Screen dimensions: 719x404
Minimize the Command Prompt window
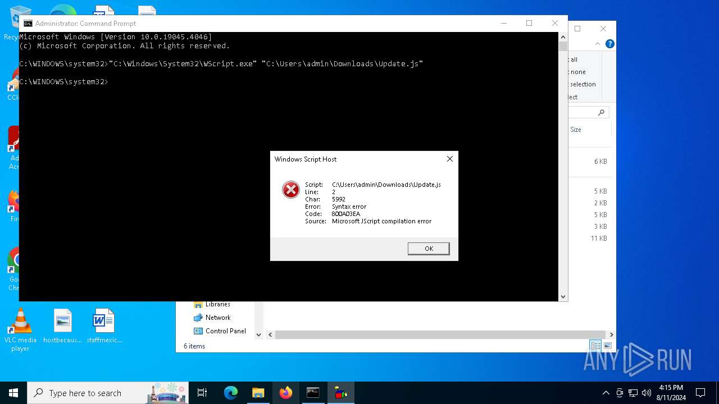coord(503,23)
